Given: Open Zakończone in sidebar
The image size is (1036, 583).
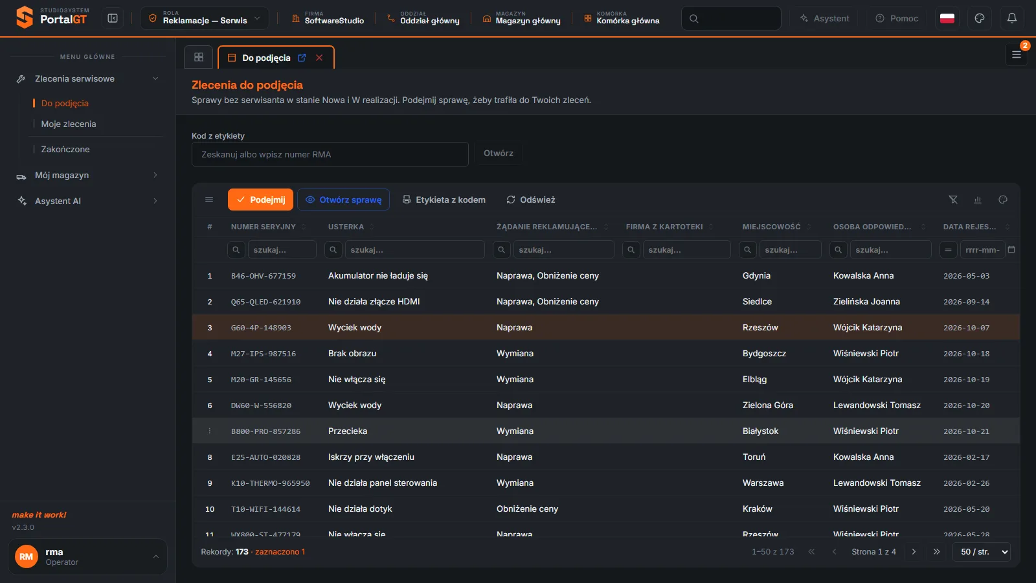Looking at the screenshot, I should 65,149.
